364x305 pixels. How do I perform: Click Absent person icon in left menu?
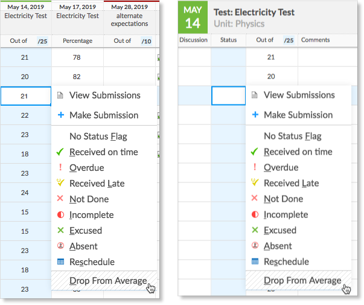click(60, 246)
